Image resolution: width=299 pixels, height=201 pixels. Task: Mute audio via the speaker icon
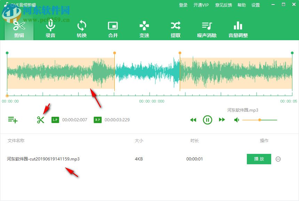pyautogui.click(x=237, y=120)
